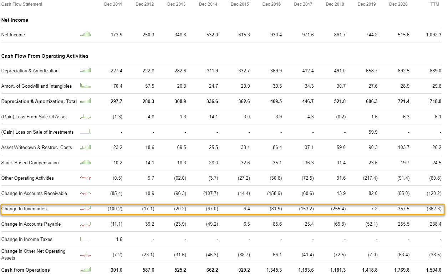Viewport: 448px width, 277px height.
Task: Select the Asset Writedown & Restruc. Costs sparkline
Action: [85, 147]
